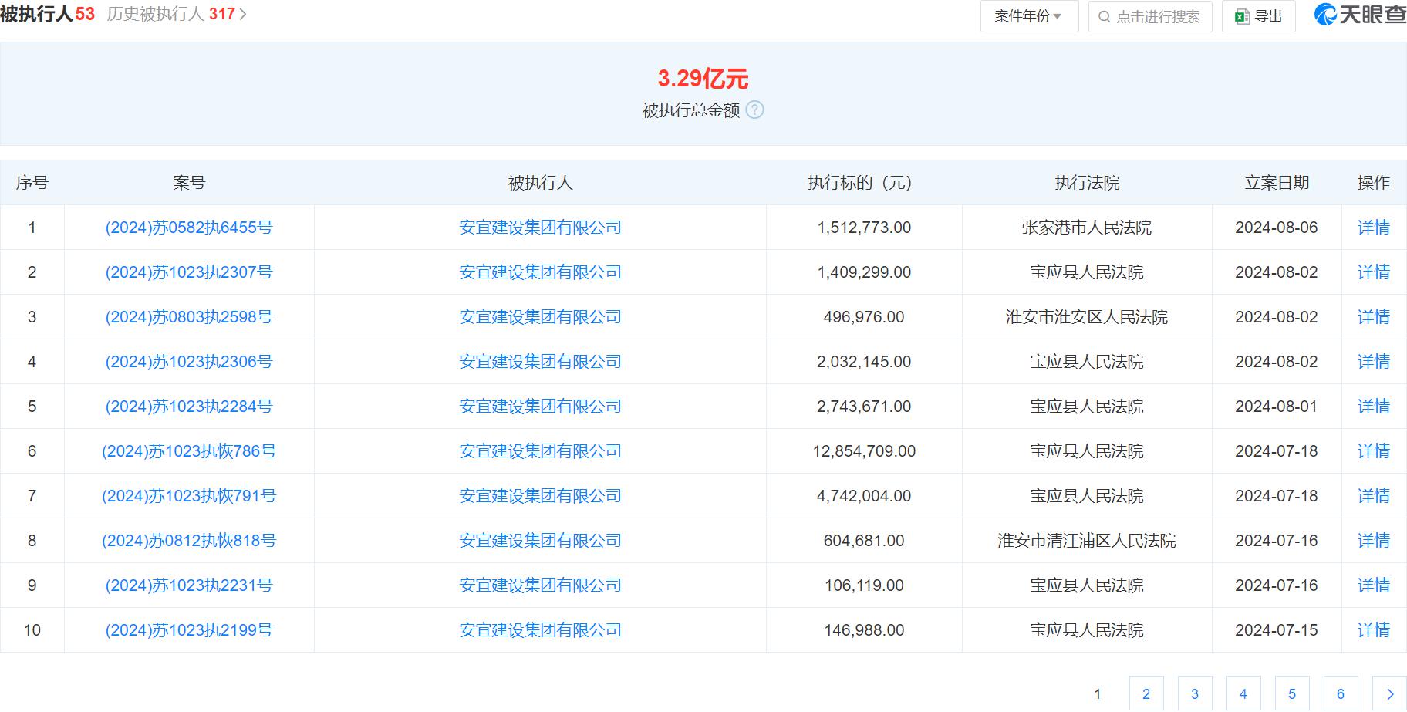Go to page 6 of results
1407x712 pixels.
(x=1341, y=693)
